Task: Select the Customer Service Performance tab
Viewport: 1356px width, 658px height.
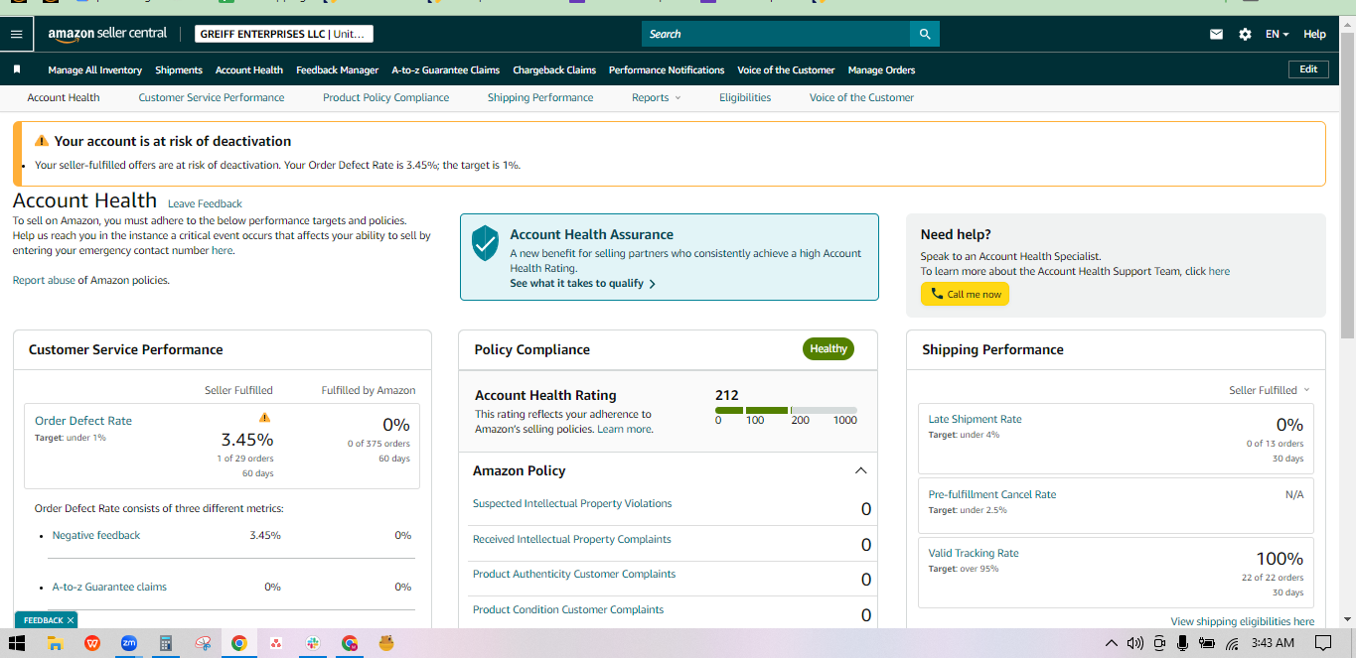Action: (x=212, y=97)
